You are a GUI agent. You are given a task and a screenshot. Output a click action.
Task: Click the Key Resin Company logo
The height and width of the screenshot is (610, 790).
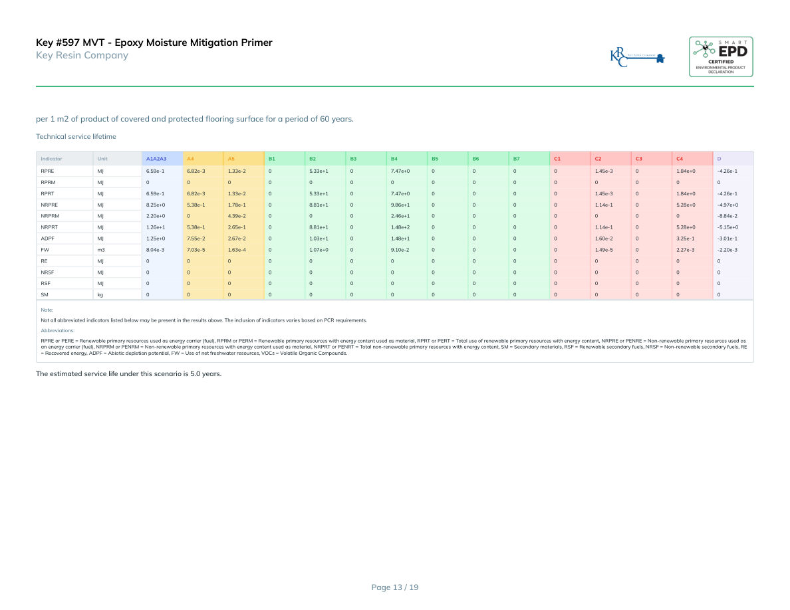point(637,56)
